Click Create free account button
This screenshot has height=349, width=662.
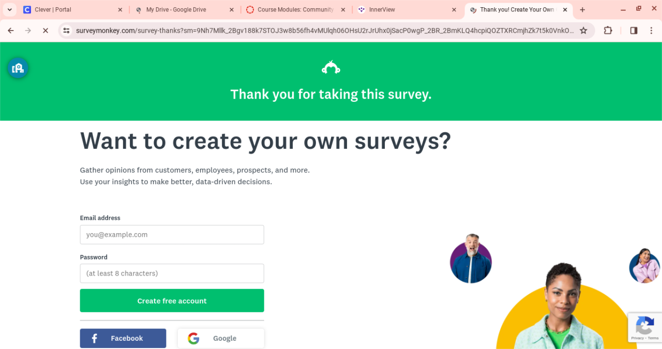click(172, 300)
